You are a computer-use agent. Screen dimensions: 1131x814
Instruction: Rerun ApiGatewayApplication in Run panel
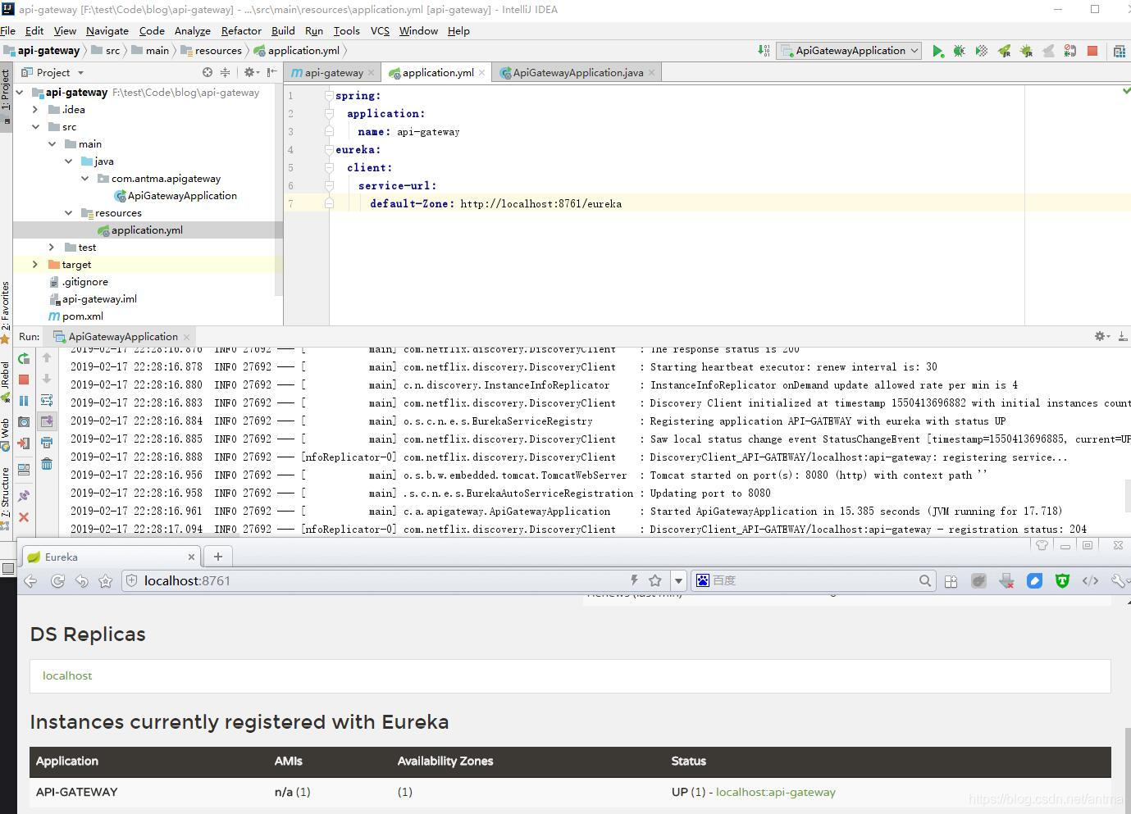(24, 358)
